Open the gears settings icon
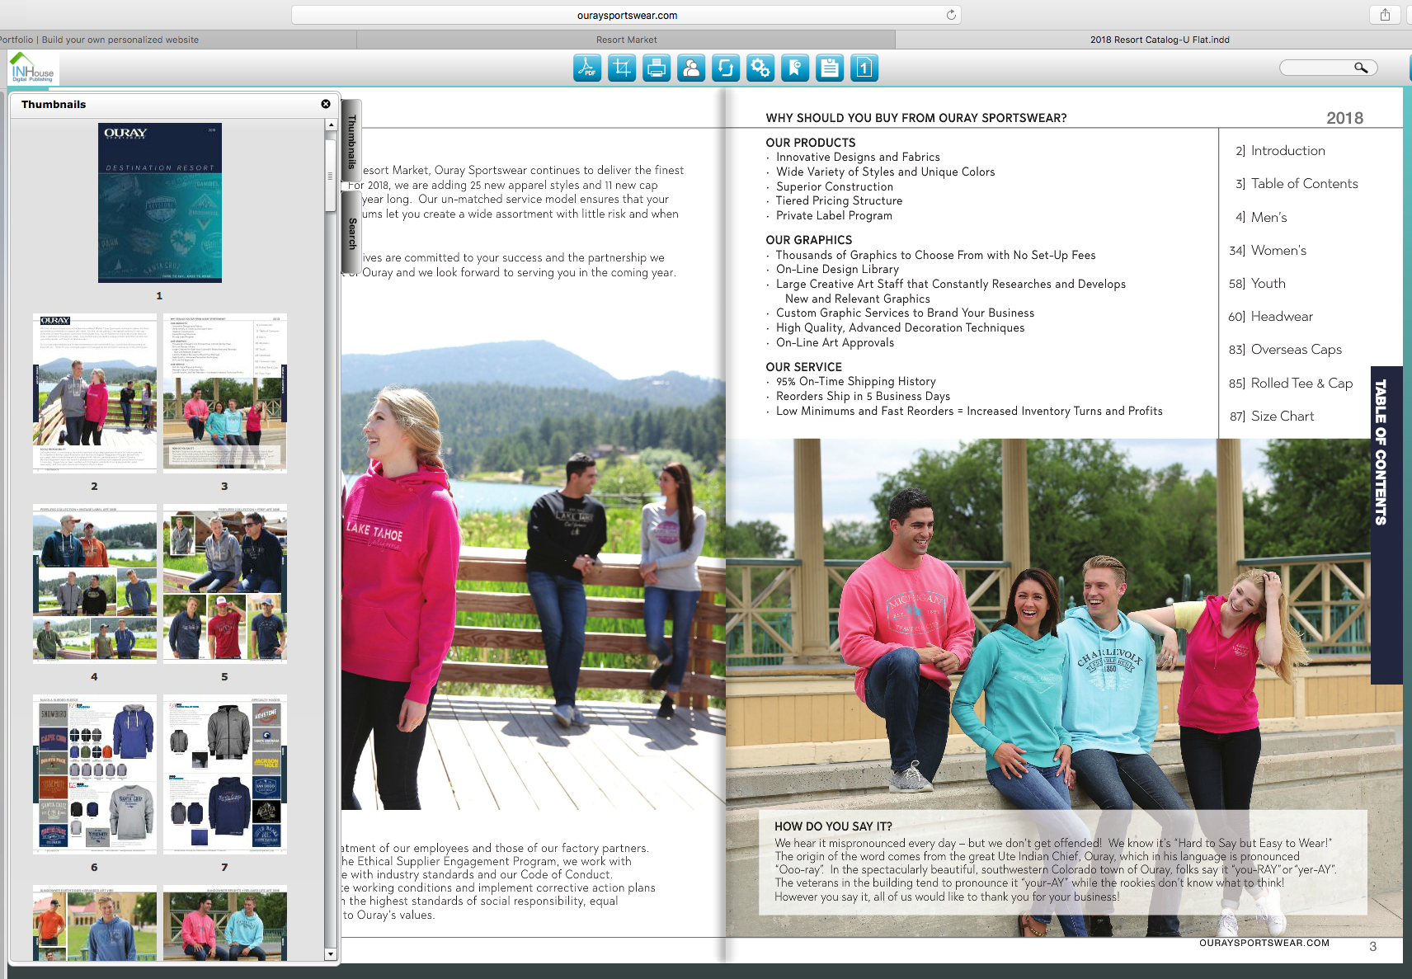Viewport: 1412px width, 979px height. point(760,68)
